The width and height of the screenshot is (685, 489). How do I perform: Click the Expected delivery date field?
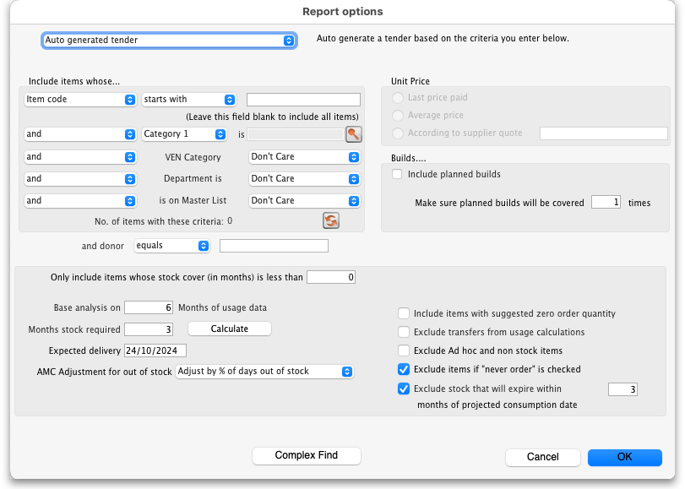click(x=155, y=350)
